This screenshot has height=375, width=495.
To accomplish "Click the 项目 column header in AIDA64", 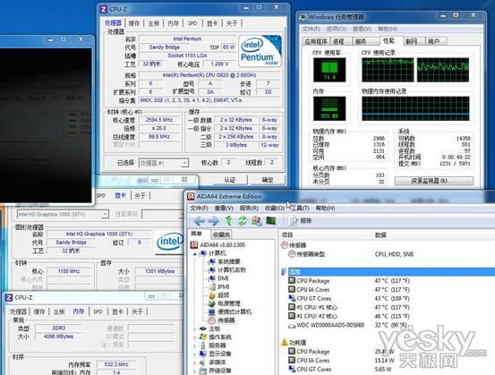I will pos(287,234).
